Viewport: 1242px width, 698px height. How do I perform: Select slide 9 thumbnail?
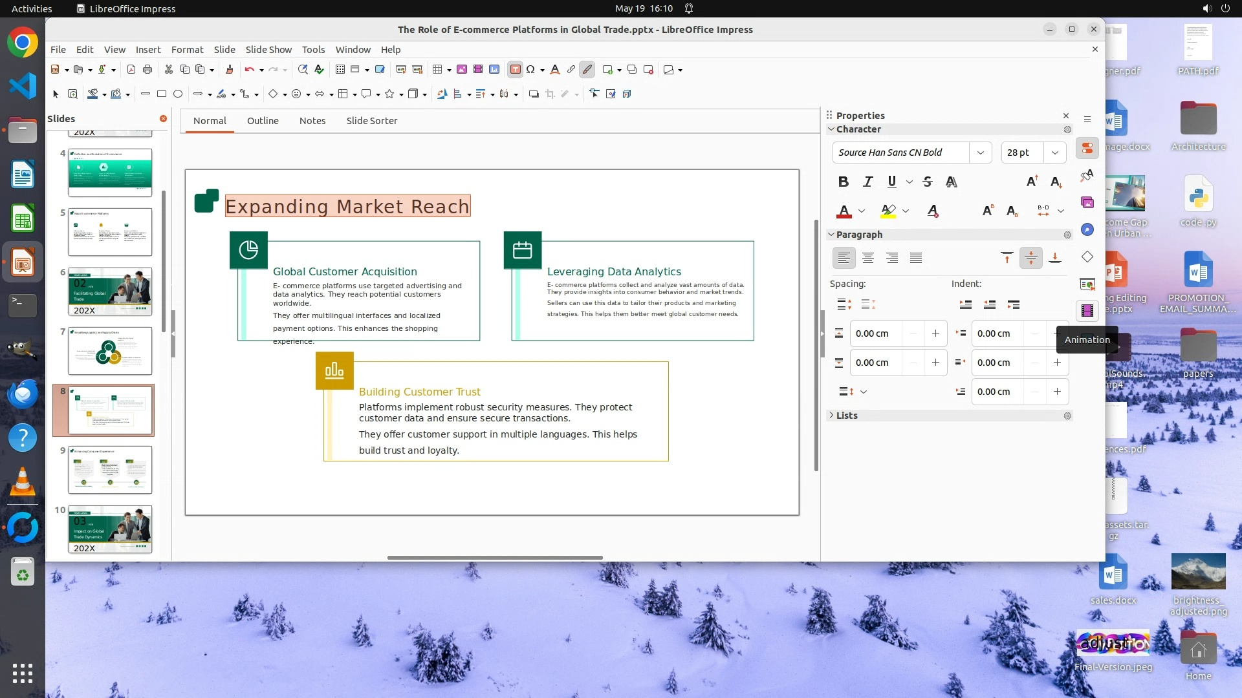pyautogui.click(x=110, y=470)
